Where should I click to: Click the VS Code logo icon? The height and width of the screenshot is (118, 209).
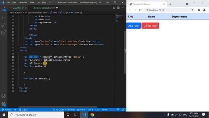click(3, 2)
